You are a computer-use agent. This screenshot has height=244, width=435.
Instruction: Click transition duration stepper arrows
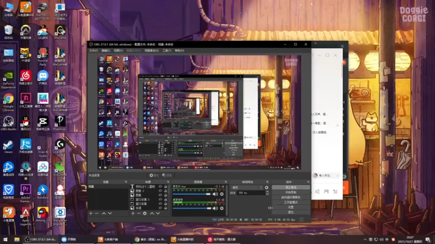pos(267,193)
